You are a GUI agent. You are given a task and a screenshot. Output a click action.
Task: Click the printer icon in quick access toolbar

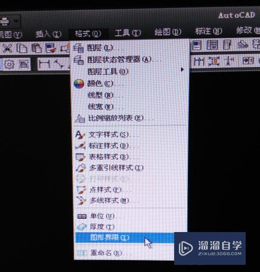click(5, 21)
